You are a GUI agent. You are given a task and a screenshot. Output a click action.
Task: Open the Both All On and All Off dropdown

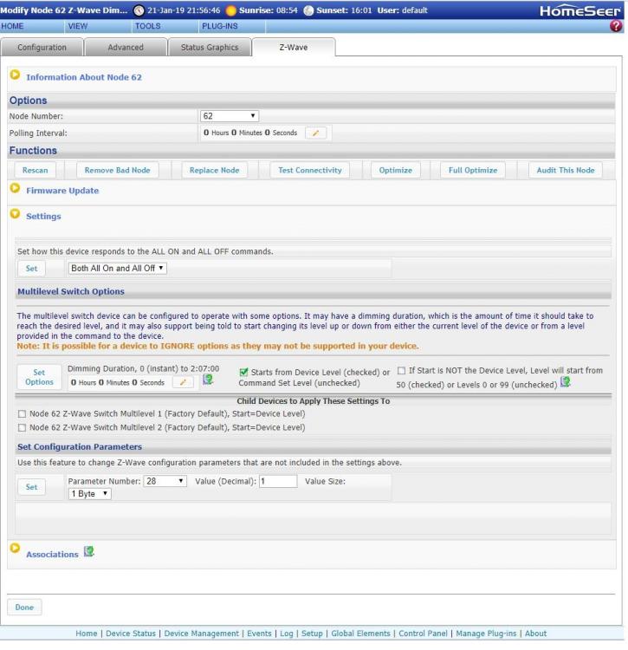tap(118, 269)
